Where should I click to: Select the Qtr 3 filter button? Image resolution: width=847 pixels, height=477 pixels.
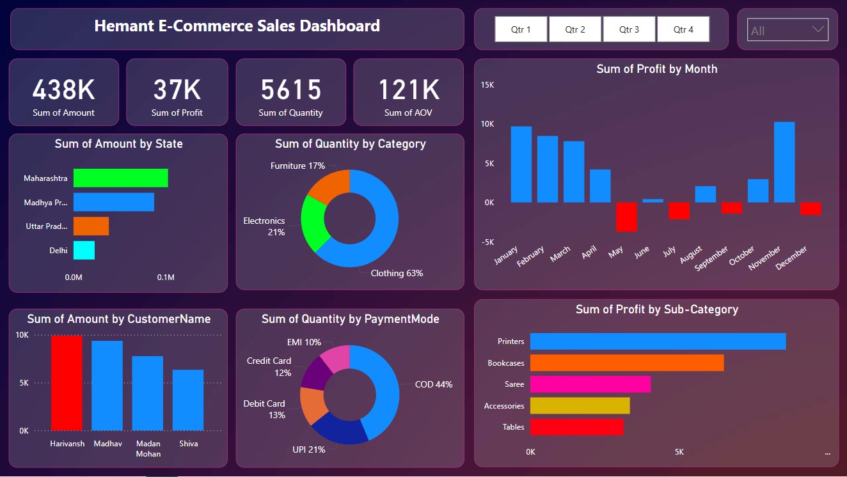(629, 28)
